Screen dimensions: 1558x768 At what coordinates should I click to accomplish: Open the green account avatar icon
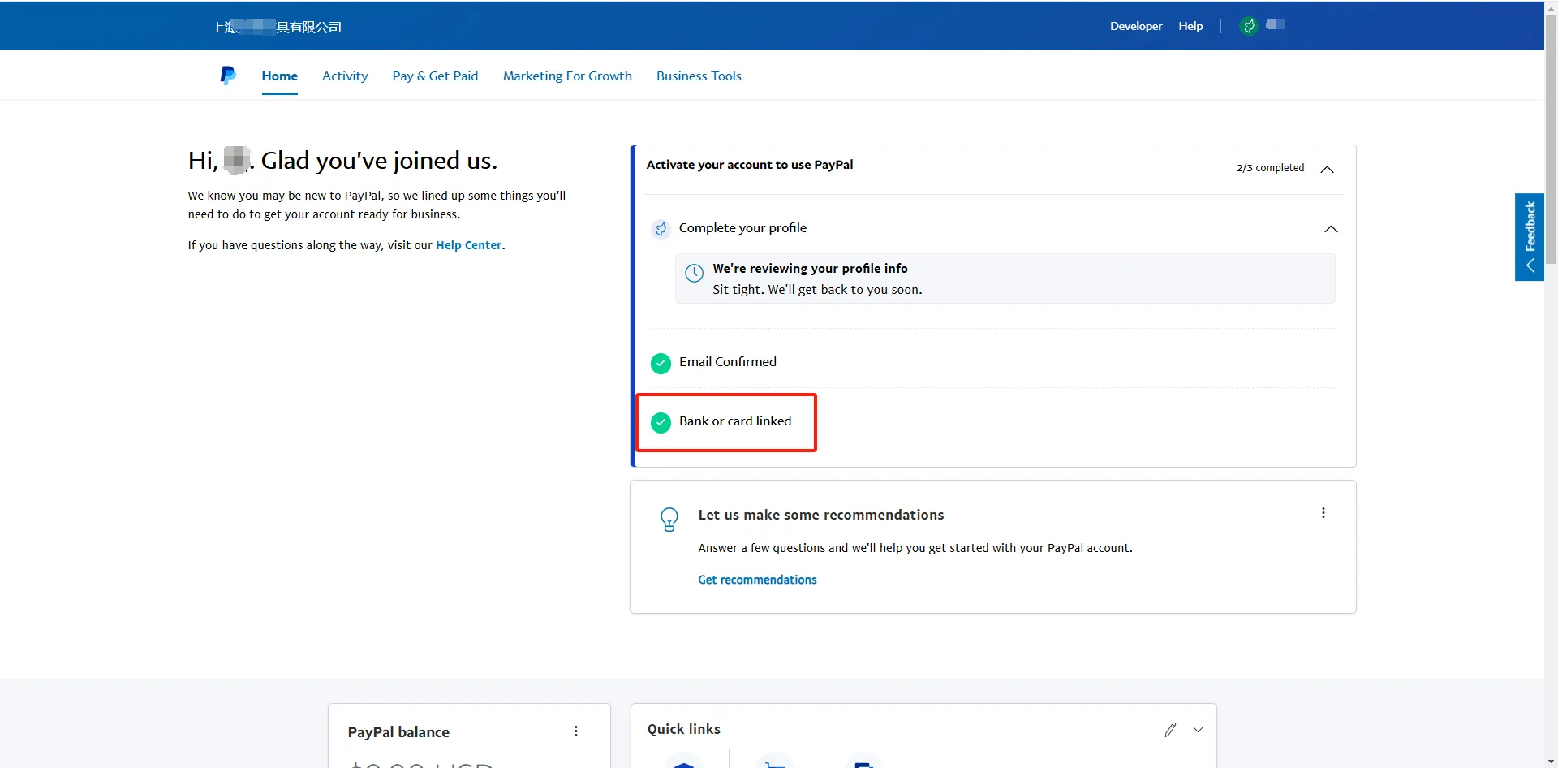tap(1249, 26)
